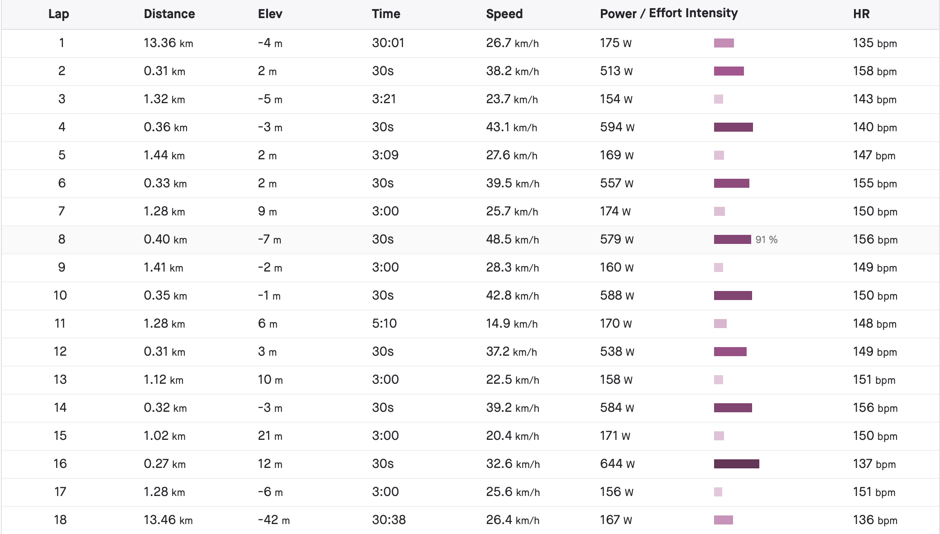Image resolution: width=940 pixels, height=534 pixels.
Task: Select the intensity bar for lap 1
Action: [724, 43]
